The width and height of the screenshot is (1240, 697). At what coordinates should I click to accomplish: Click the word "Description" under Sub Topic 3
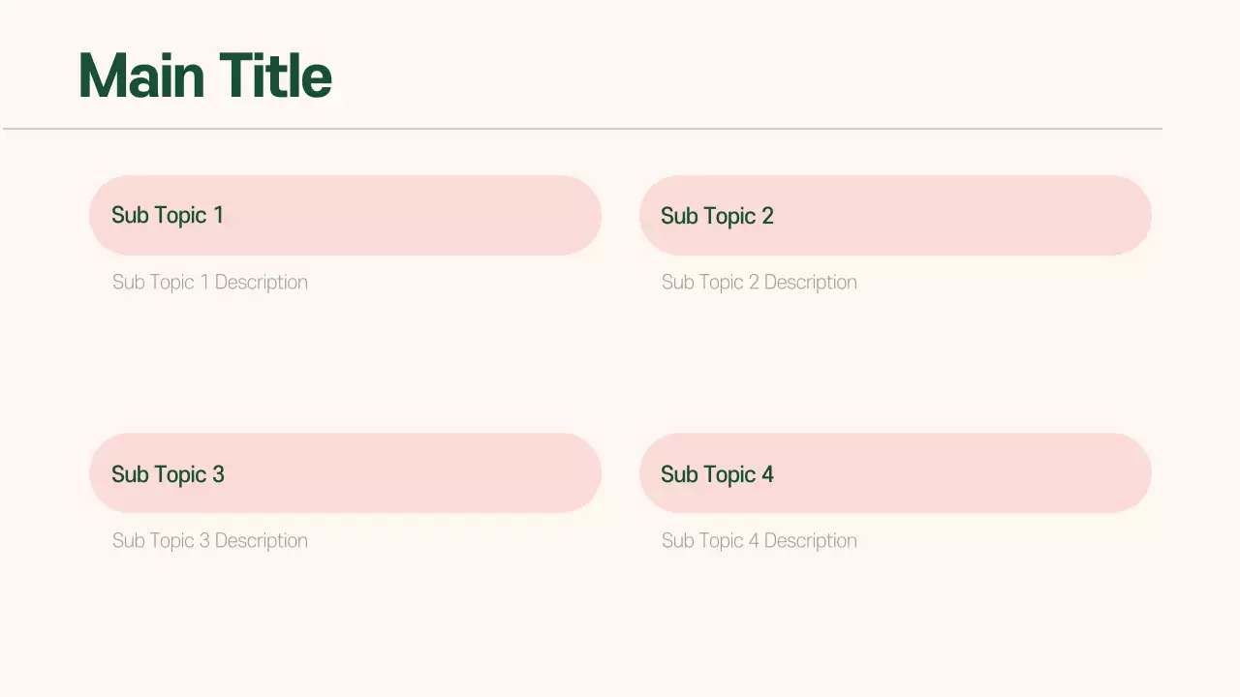(262, 541)
